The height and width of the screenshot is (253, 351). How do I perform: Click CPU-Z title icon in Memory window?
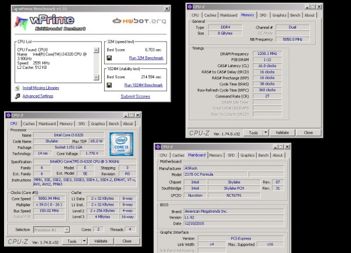190,6
